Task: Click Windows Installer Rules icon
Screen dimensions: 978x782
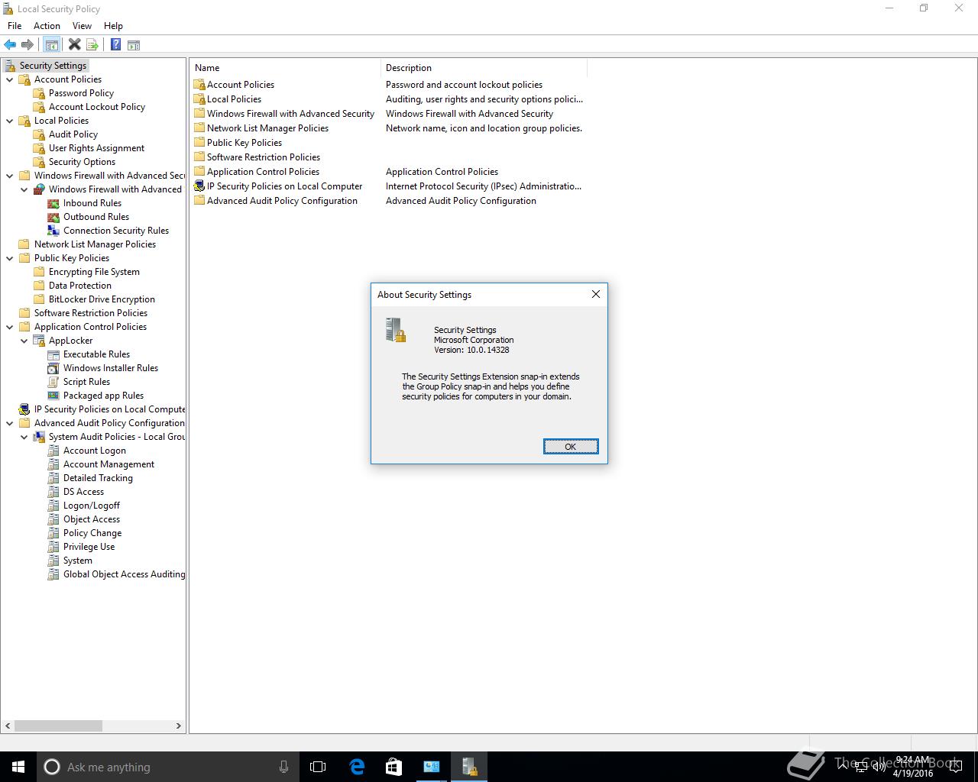Action: 53,368
